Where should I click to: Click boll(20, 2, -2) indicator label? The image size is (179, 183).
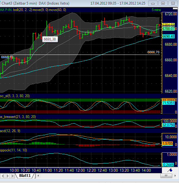pos(23,10)
